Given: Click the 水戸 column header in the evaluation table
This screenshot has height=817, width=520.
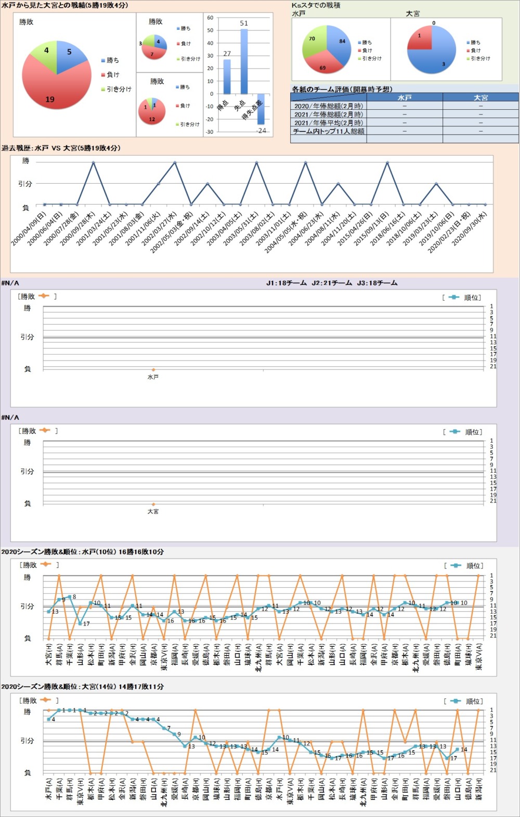Looking at the screenshot, I should (404, 97).
